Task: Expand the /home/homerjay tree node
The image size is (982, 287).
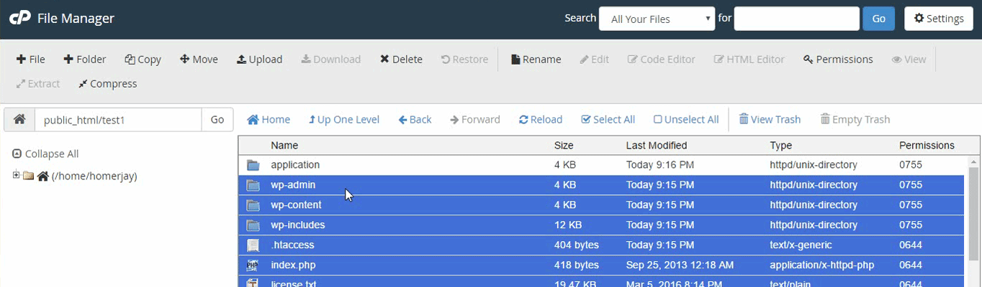Action: pos(16,176)
